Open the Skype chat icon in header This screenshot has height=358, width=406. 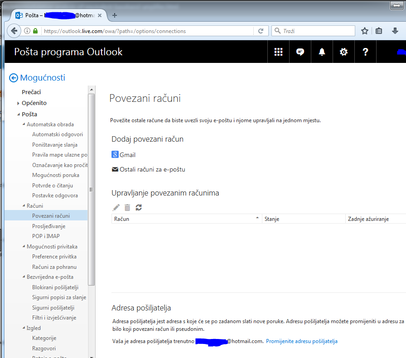(300, 52)
